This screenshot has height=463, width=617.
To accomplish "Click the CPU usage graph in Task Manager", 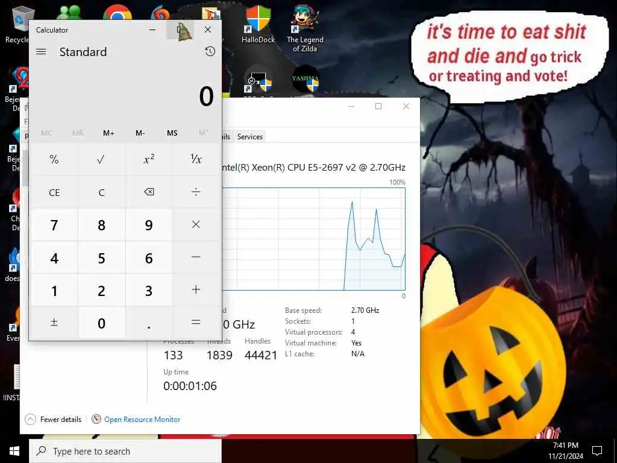I will 313,239.
